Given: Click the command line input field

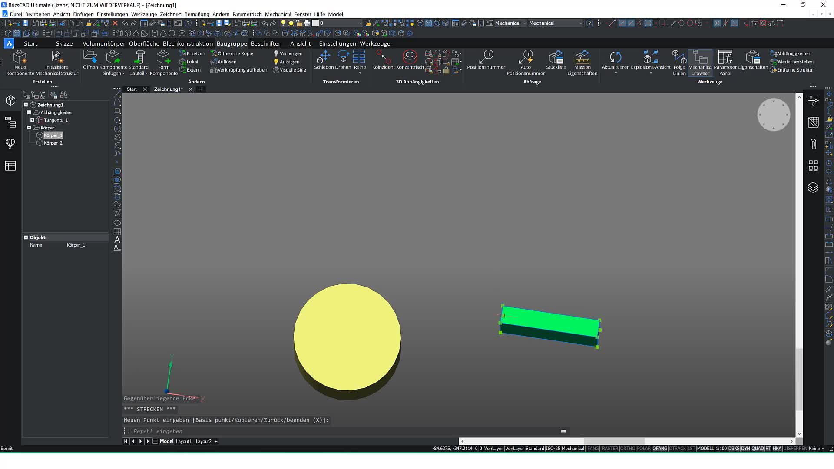Looking at the screenshot, I should click(345, 431).
